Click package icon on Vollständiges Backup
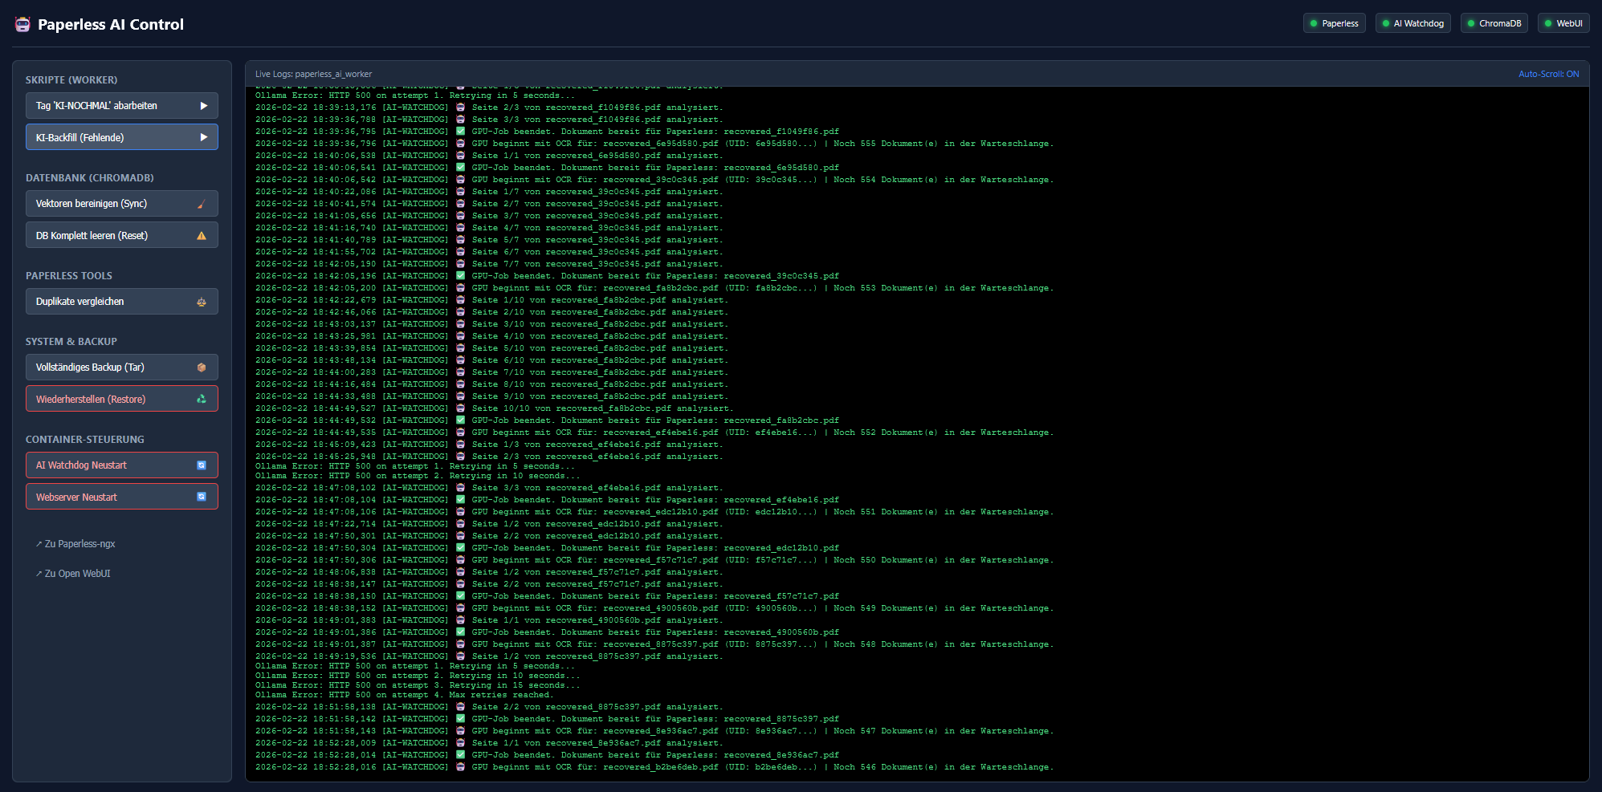 [202, 368]
